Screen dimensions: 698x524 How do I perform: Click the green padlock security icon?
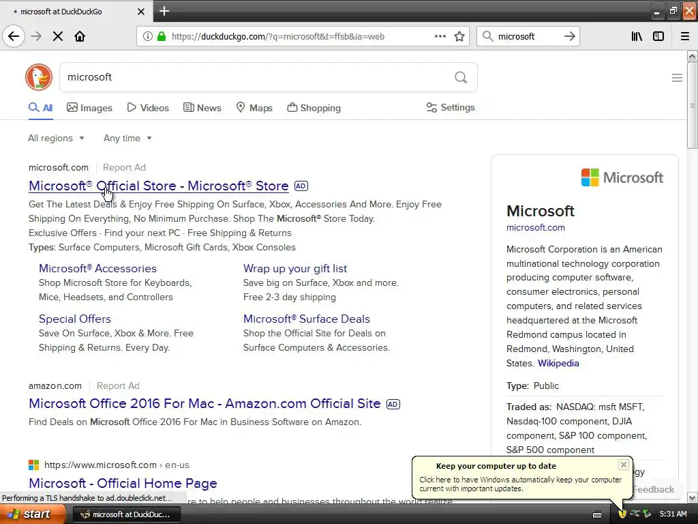(162, 36)
